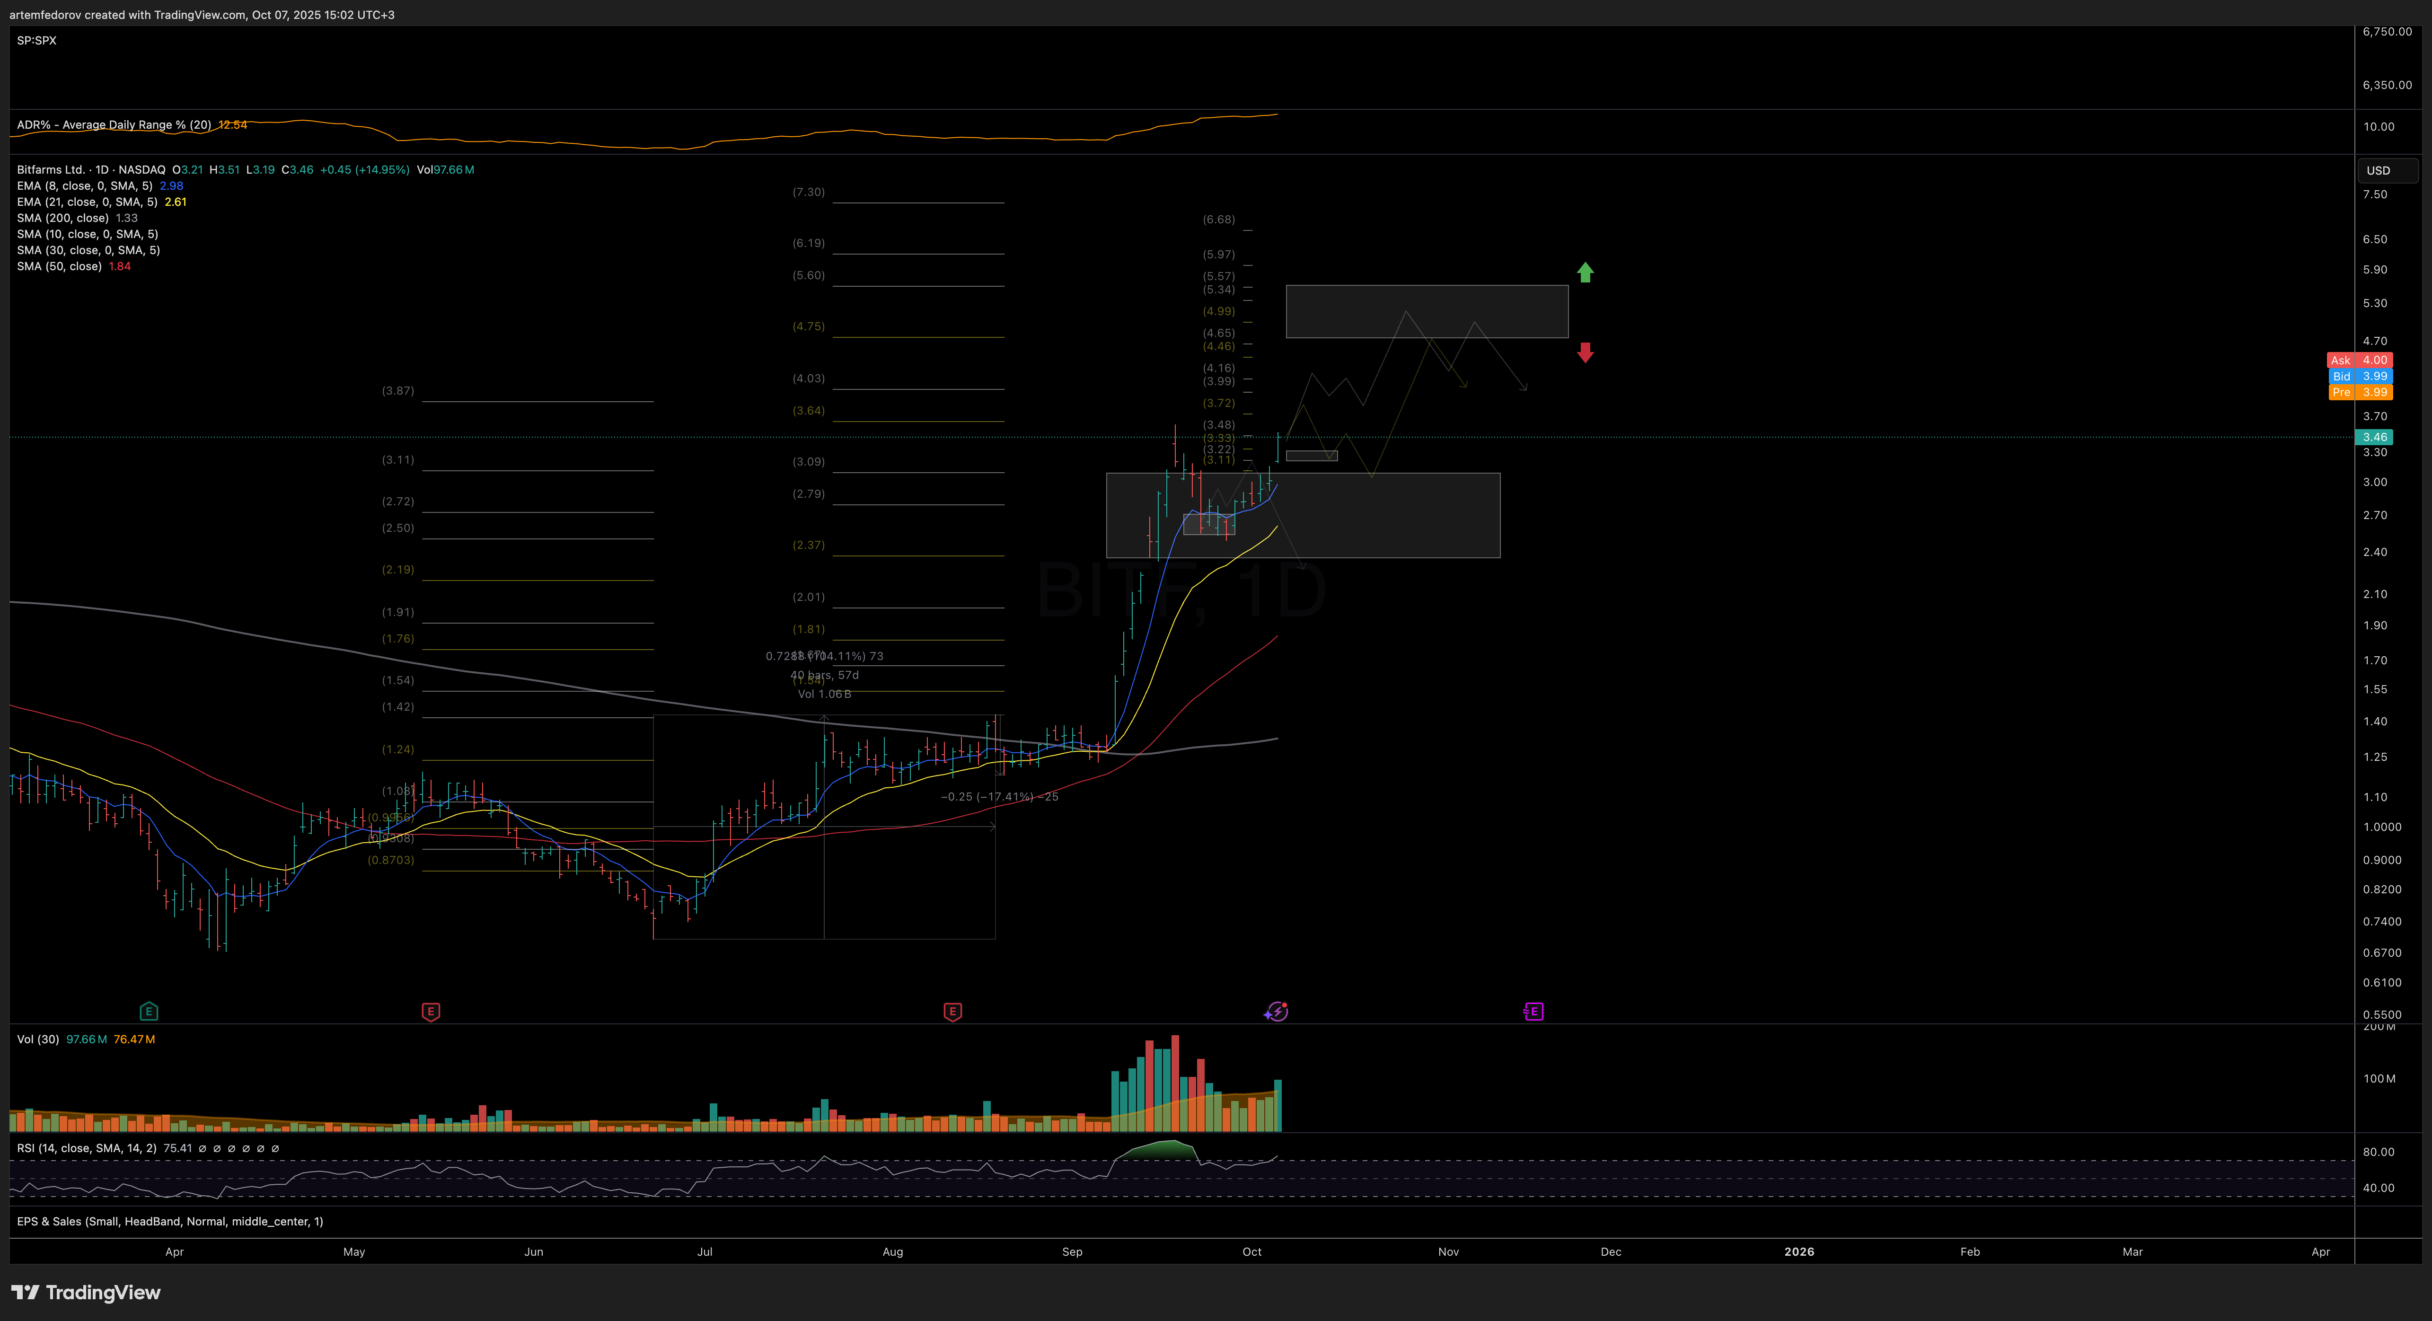
Task: Click the Vol 97.66 M value in the title
Action: (446, 170)
